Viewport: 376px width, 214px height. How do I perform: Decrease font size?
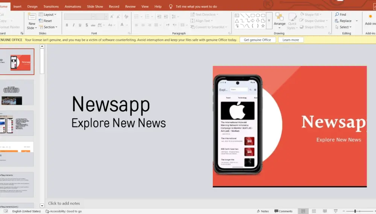(x=118, y=16)
